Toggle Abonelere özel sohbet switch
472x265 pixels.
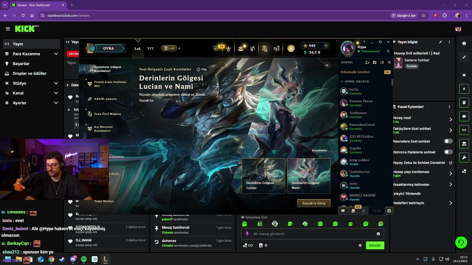click(448, 141)
